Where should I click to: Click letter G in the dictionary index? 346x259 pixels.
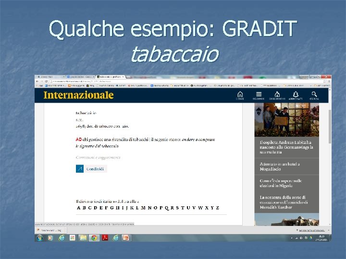[112, 208]
